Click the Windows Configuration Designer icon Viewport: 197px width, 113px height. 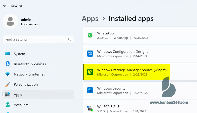point(90,54)
